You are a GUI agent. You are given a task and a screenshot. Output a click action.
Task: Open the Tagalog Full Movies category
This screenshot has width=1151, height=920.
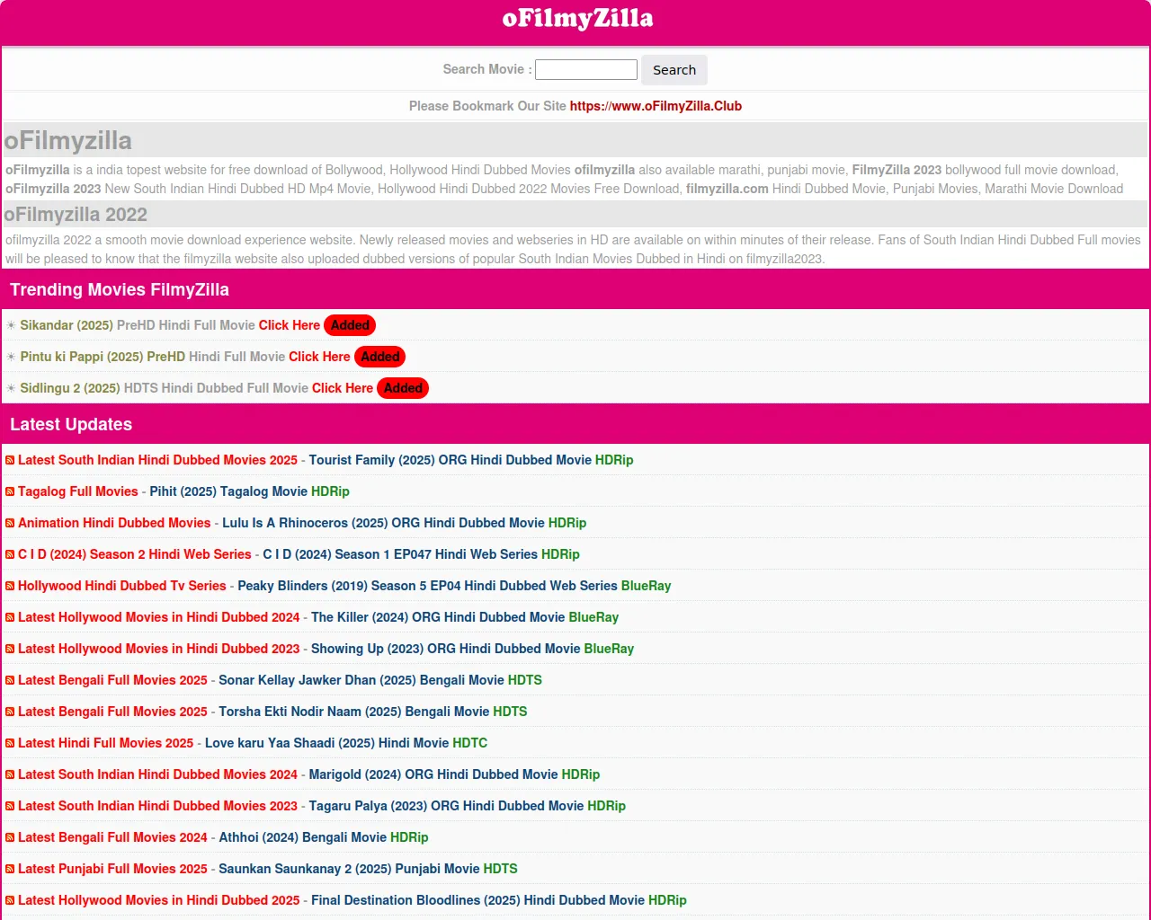(x=78, y=491)
